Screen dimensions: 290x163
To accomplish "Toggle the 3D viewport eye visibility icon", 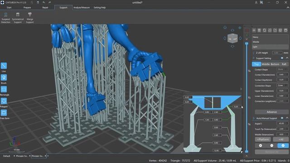I will pyautogui.click(x=240, y=28).
